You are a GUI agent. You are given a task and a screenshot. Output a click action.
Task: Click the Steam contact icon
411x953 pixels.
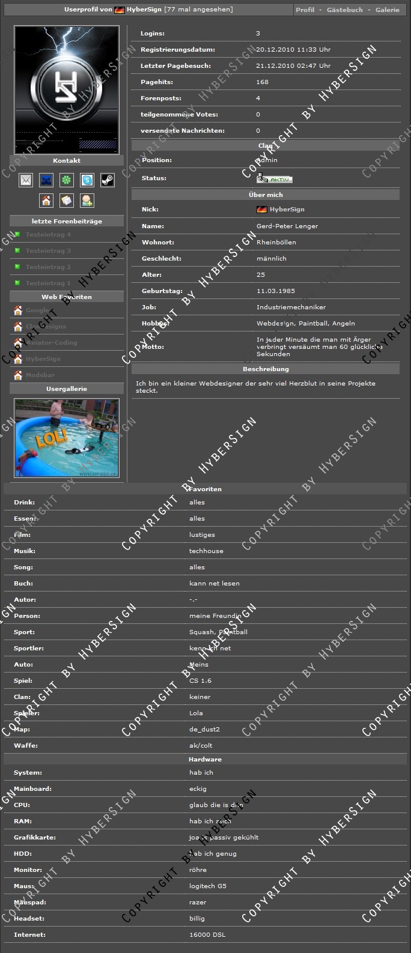[108, 180]
